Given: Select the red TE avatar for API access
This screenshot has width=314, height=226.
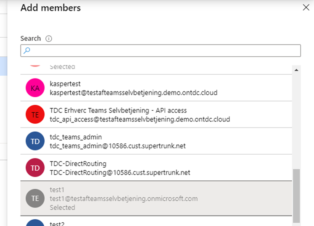Looking at the screenshot, I should click(x=35, y=114).
